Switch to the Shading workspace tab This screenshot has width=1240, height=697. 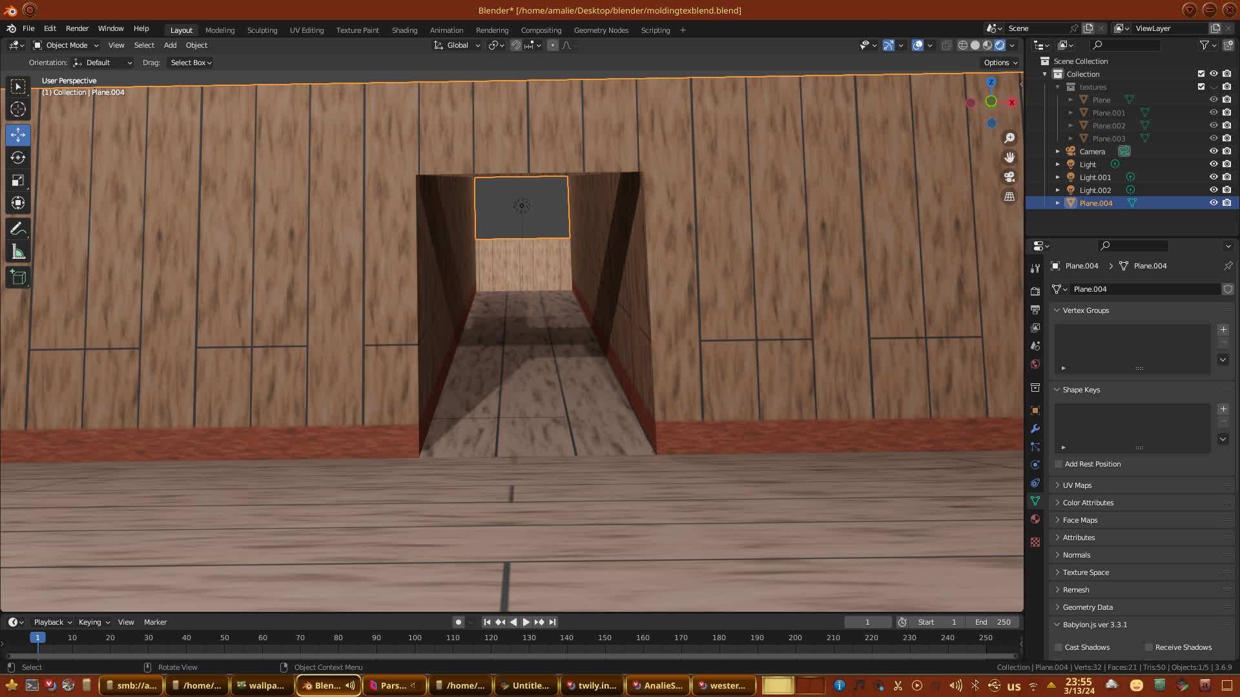[404, 30]
